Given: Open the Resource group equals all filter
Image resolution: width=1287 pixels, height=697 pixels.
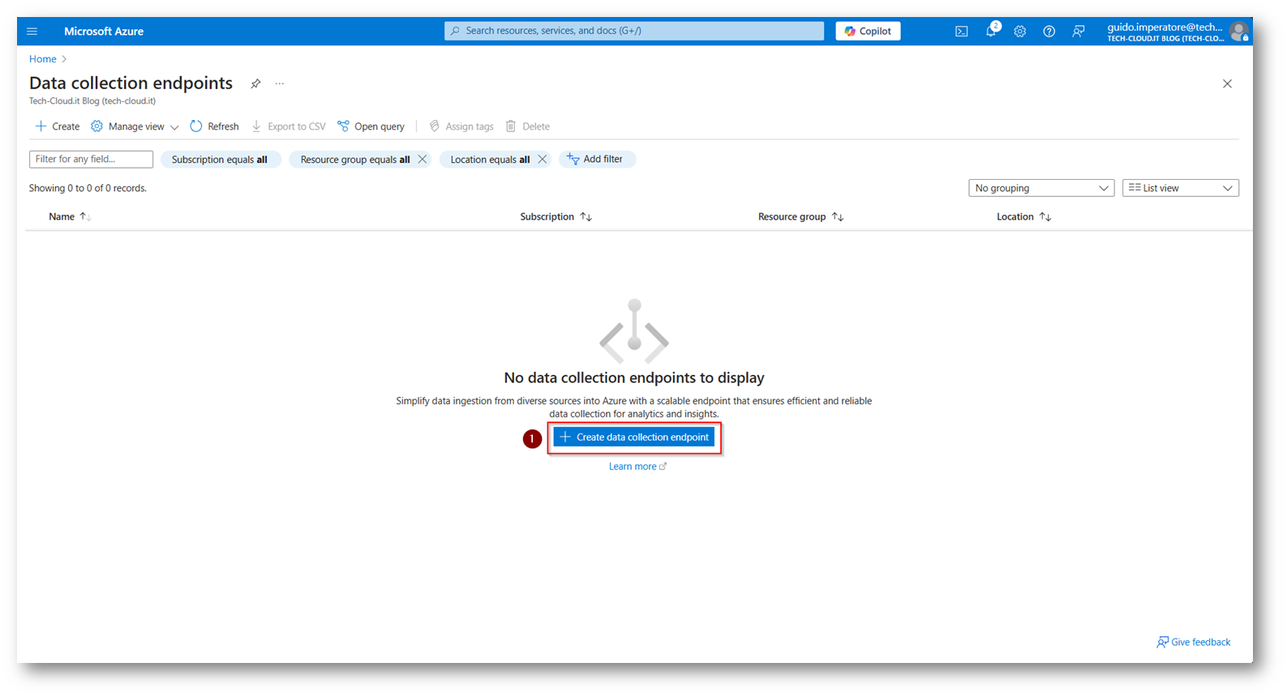Looking at the screenshot, I should pos(355,160).
